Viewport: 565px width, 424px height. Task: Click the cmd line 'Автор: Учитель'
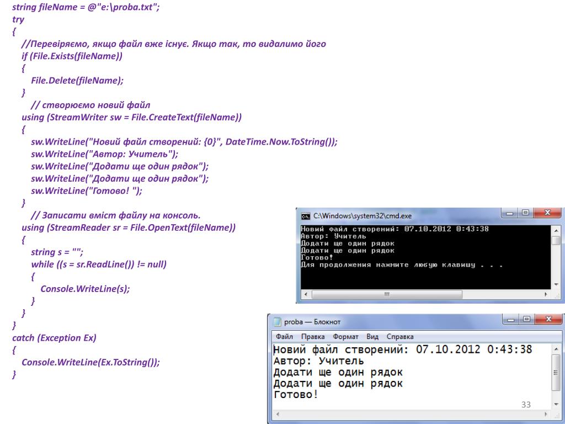point(333,236)
